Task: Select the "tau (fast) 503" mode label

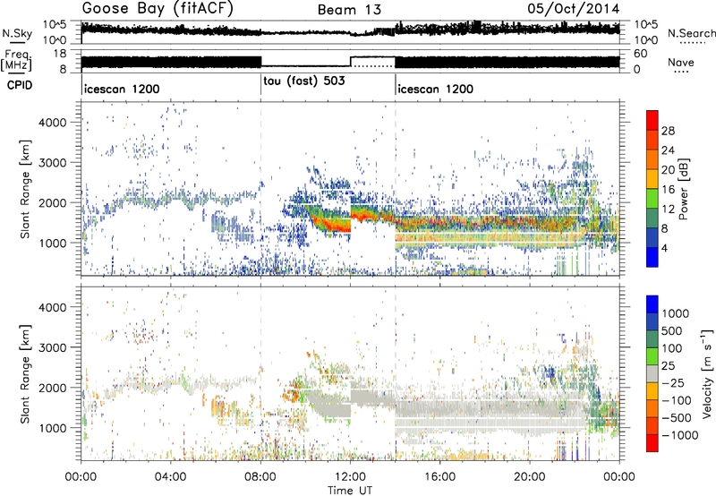Action: pos(304,81)
